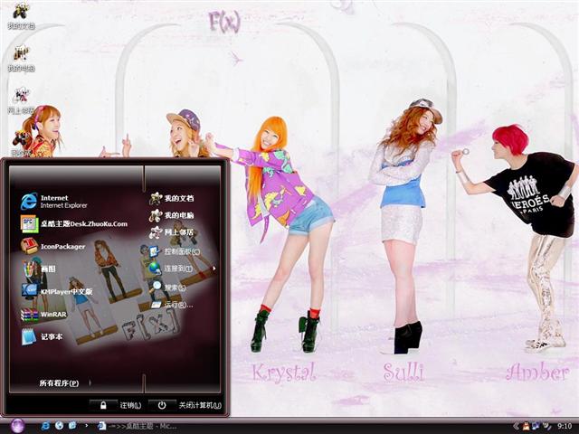Start KMPlayer中文版 from the Start menu

[x=57, y=291]
